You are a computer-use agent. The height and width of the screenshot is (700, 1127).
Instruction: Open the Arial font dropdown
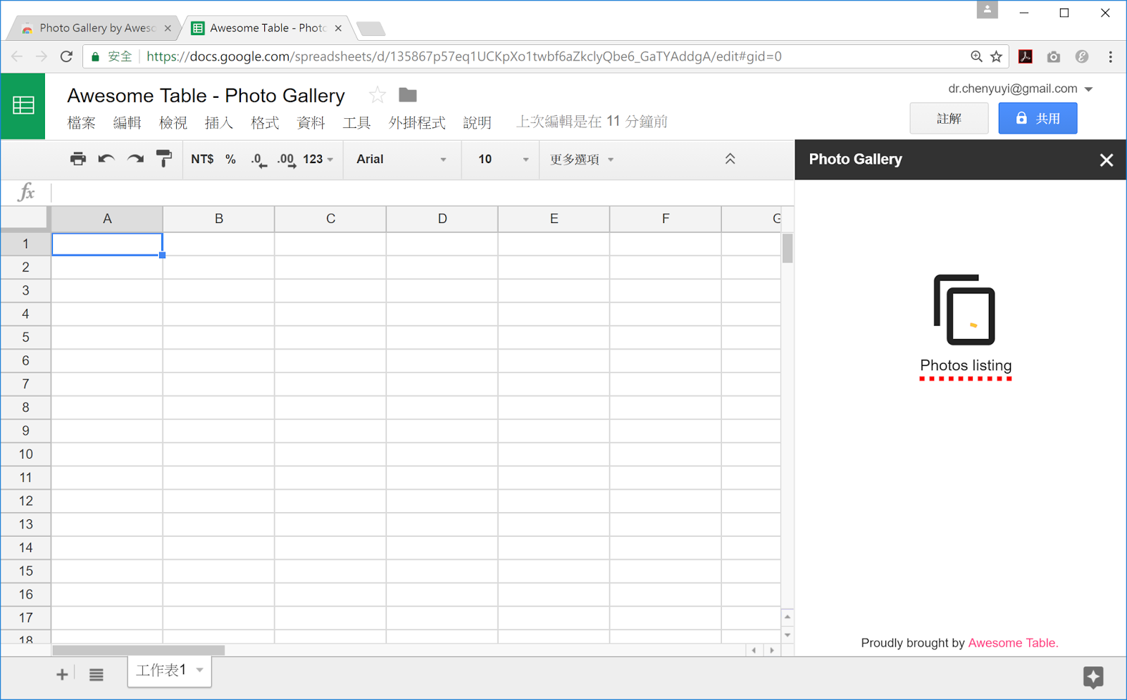click(x=401, y=159)
